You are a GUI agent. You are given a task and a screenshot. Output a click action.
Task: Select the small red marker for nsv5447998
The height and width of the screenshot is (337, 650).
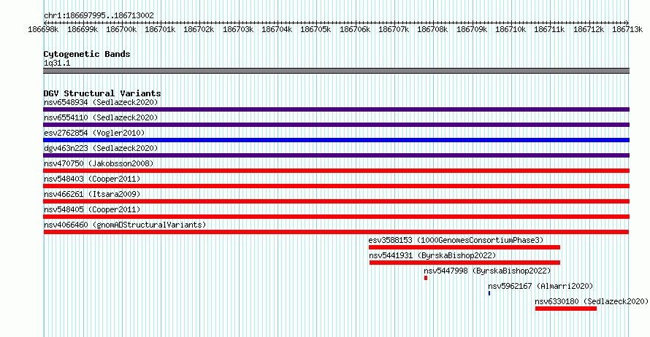click(x=426, y=278)
